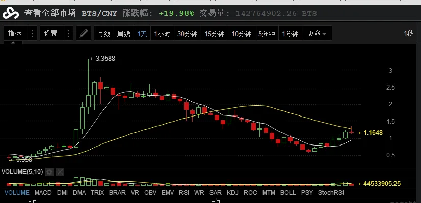
Task: Open options dots beside 指标
Action: 33,33
